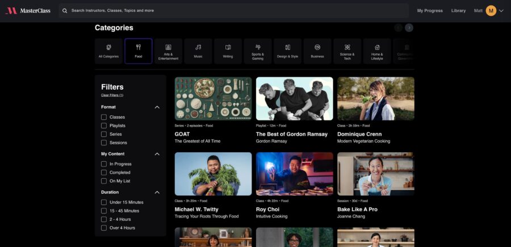Collapse the Duration filter section

(157, 192)
